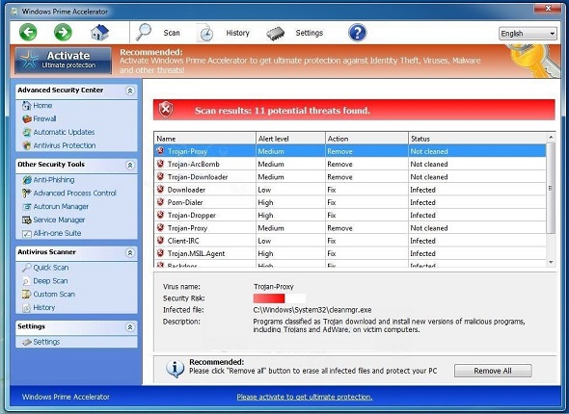Screen dimensions: 569x414
Task: Collapse the Other Security Tools section
Action: (130, 166)
